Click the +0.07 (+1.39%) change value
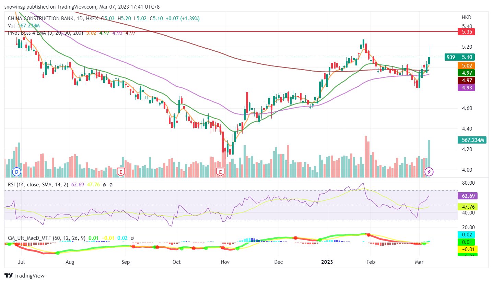This screenshot has height=283, width=493. pos(183,19)
